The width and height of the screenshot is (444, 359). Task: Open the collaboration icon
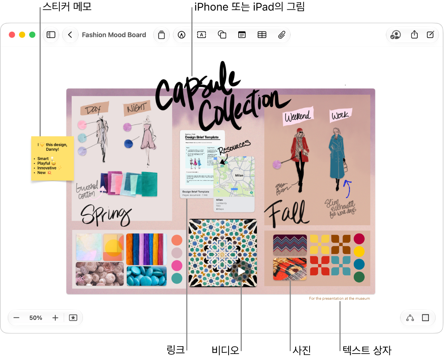pos(396,35)
